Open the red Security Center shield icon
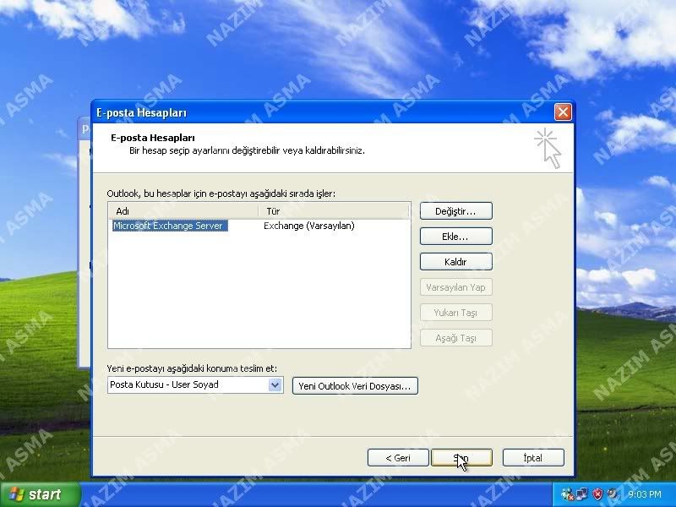This screenshot has width=676, height=507. (x=597, y=494)
